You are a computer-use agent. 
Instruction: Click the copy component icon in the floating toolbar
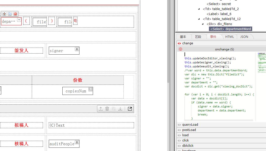[10, 14]
